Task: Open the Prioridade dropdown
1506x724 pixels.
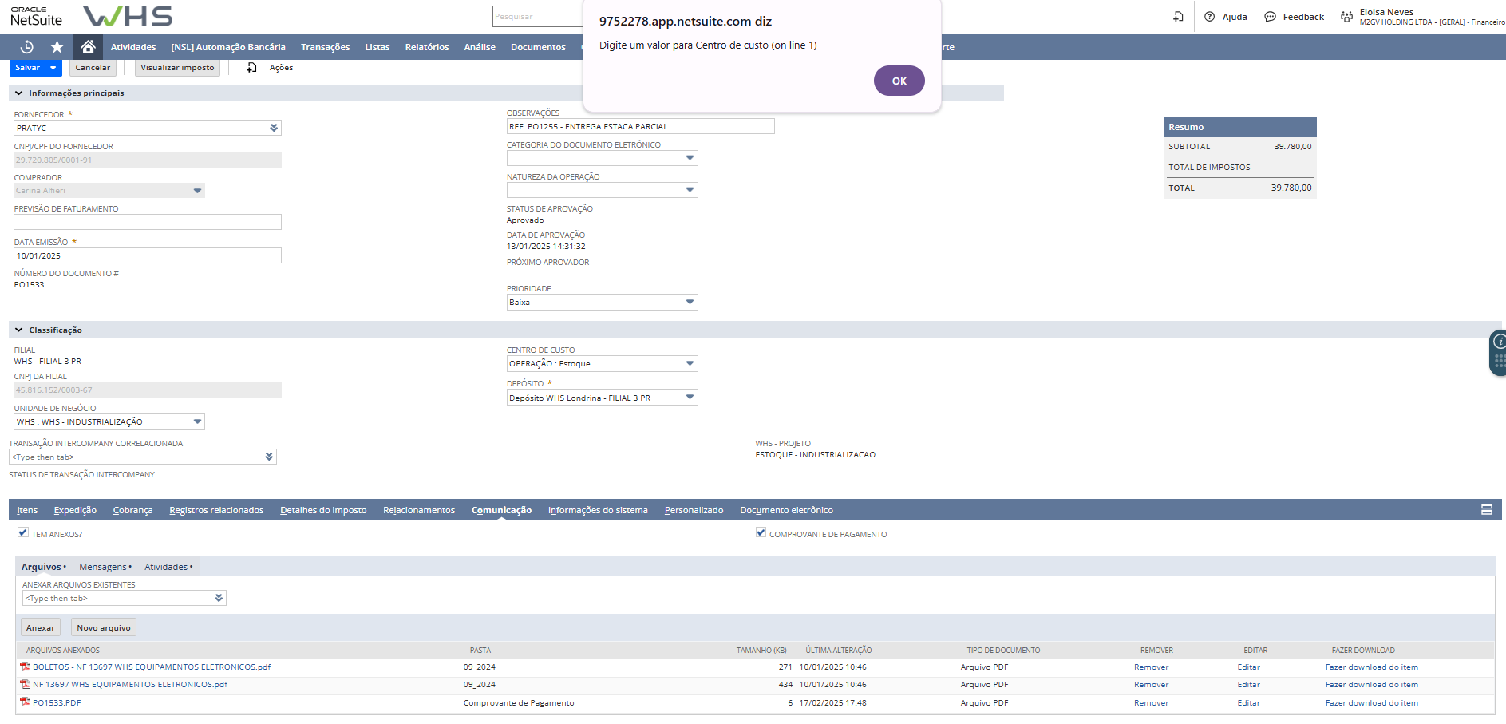Action: tap(690, 302)
